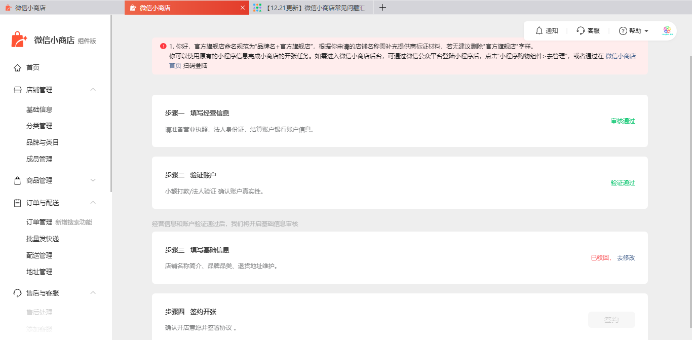Viewport: 692px width, 340px height.
Task: Click the 步骤四 签约开张 heading
Action: coord(190,312)
